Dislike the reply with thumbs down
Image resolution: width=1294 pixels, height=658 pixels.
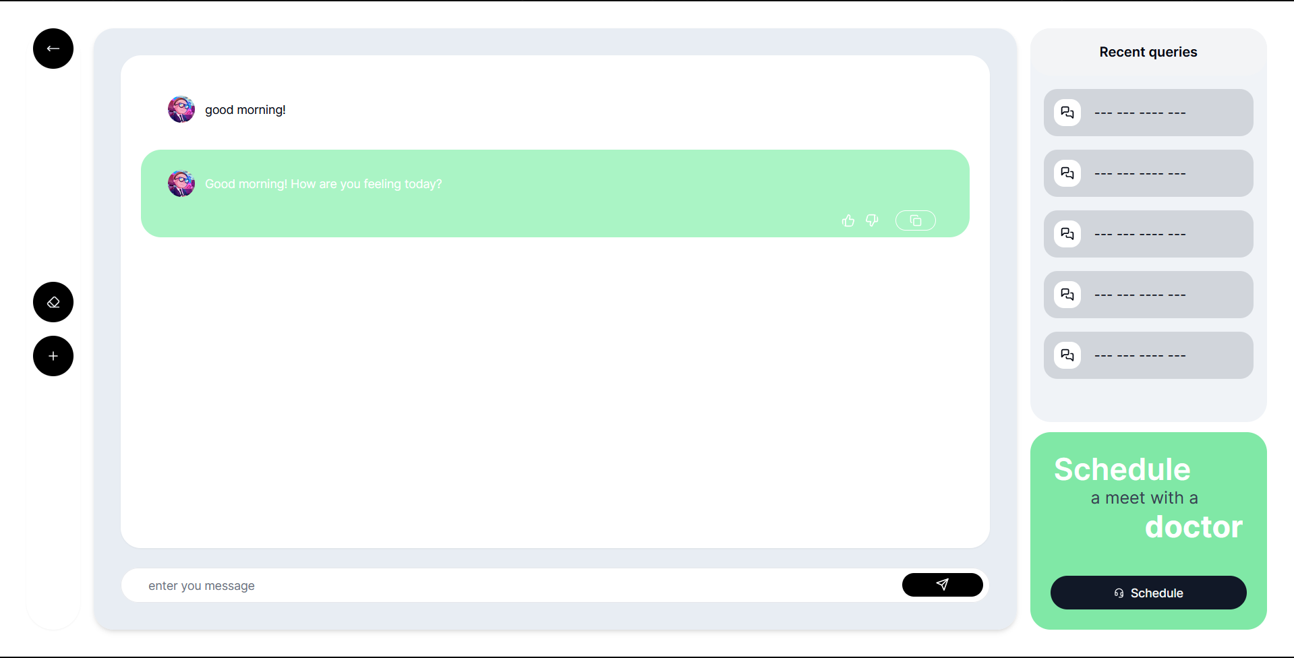point(872,220)
